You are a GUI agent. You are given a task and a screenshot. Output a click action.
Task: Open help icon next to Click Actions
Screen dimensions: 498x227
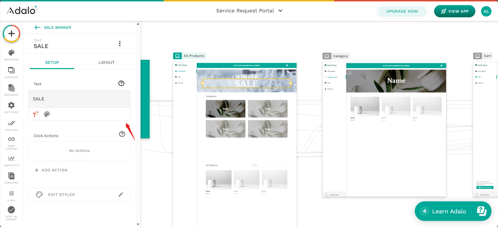[122, 134]
